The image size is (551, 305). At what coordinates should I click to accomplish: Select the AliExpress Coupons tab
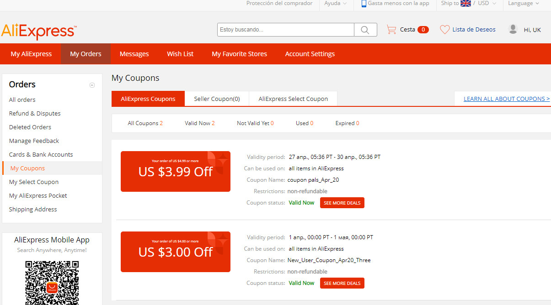(148, 99)
